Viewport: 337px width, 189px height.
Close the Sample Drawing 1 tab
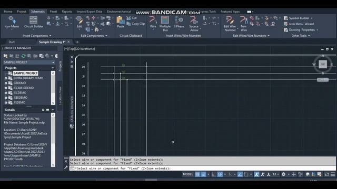[x=68, y=42]
